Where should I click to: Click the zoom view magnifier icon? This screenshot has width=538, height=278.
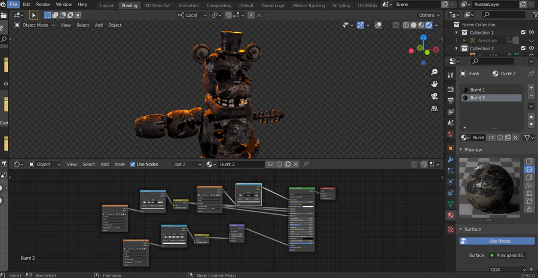pos(435,72)
